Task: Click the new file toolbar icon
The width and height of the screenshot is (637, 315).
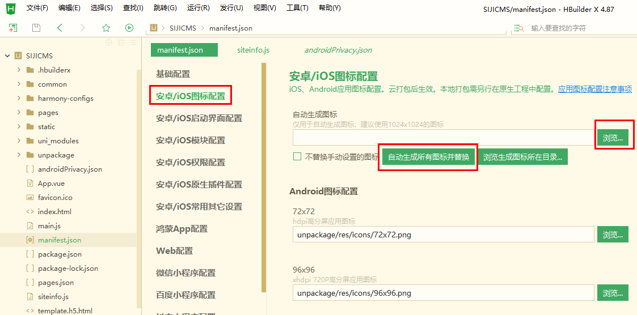Action: click(13, 28)
